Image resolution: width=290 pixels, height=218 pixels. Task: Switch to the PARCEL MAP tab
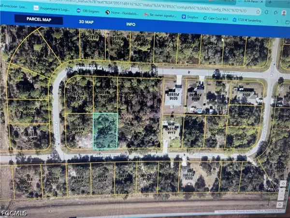tap(39, 19)
